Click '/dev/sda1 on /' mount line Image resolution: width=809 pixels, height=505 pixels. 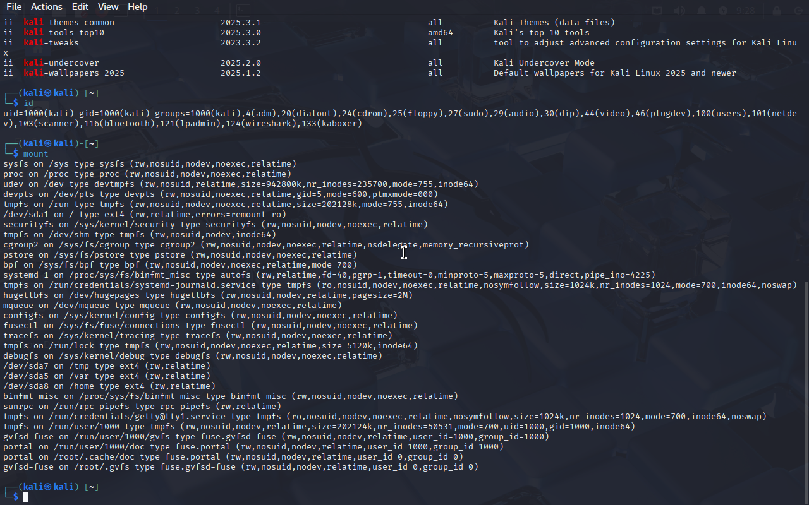pos(145,215)
